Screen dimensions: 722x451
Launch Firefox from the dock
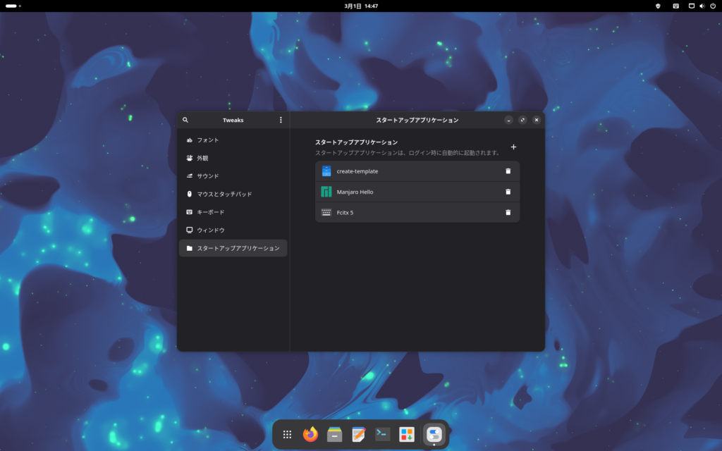[x=310, y=435]
